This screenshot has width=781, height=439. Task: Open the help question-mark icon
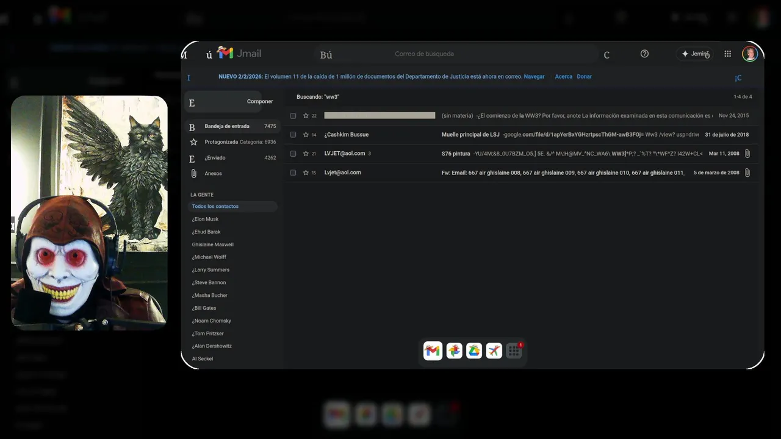tap(644, 54)
